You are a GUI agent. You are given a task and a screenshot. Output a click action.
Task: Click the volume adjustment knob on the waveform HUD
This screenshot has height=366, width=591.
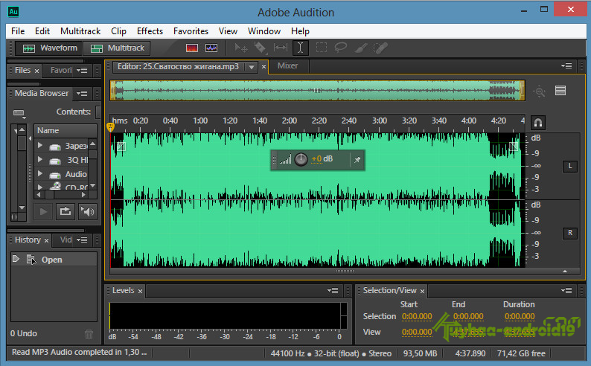point(301,159)
